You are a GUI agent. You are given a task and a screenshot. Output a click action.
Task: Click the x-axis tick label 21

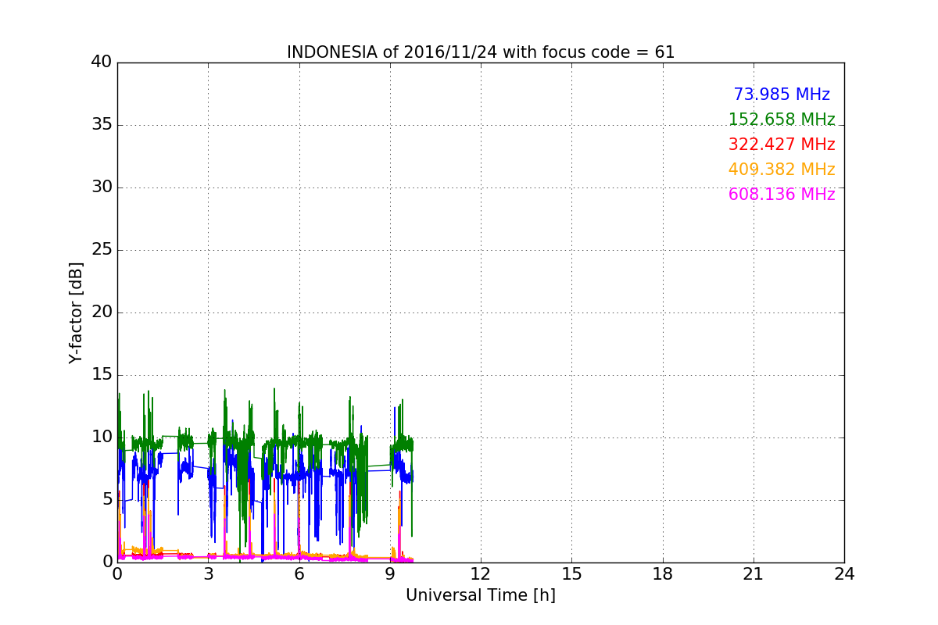tap(754, 573)
